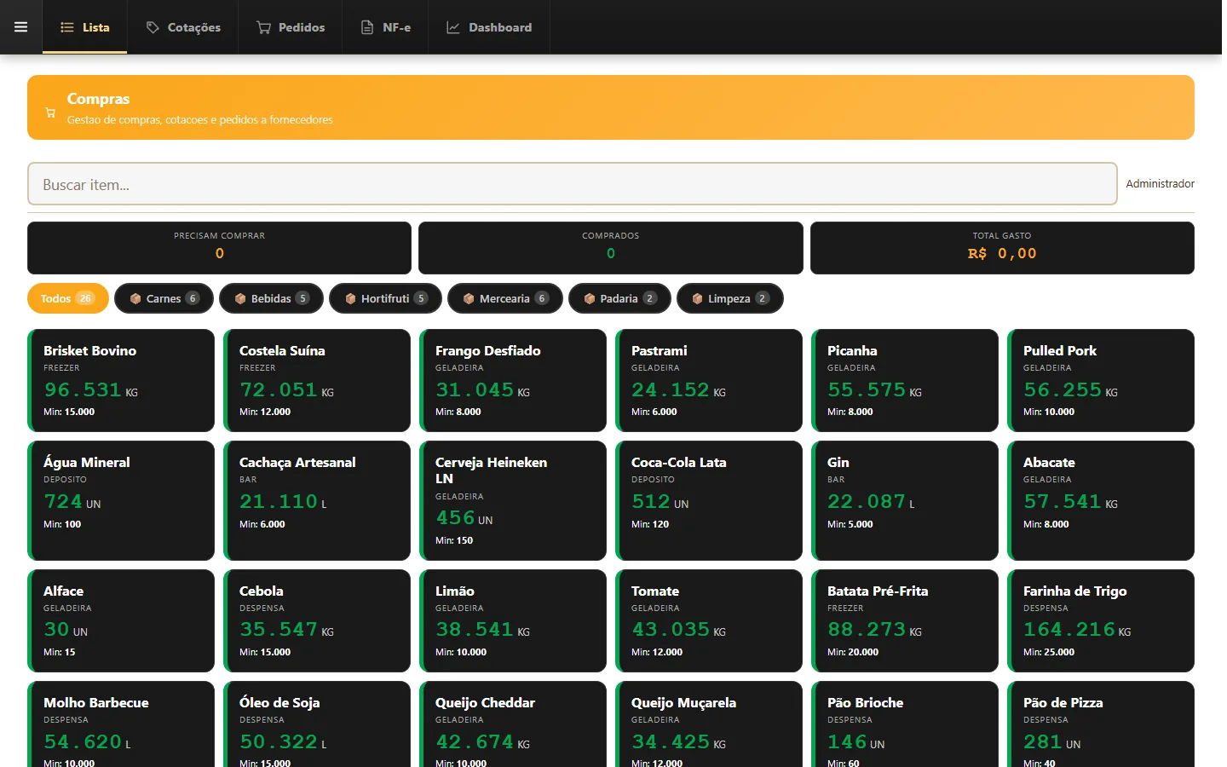Screen dimensions: 1227x767
Task: Select the Gin item card
Action: [x=905, y=500]
